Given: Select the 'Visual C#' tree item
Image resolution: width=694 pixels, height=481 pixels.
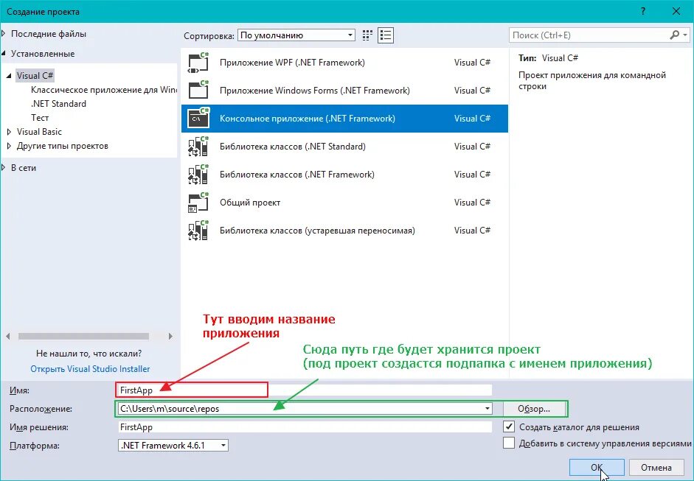Looking at the screenshot, I should pos(35,76).
